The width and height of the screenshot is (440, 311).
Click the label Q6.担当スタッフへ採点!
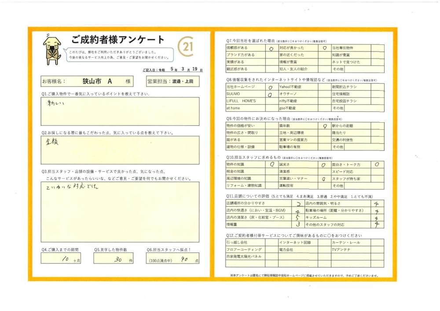(169, 249)
